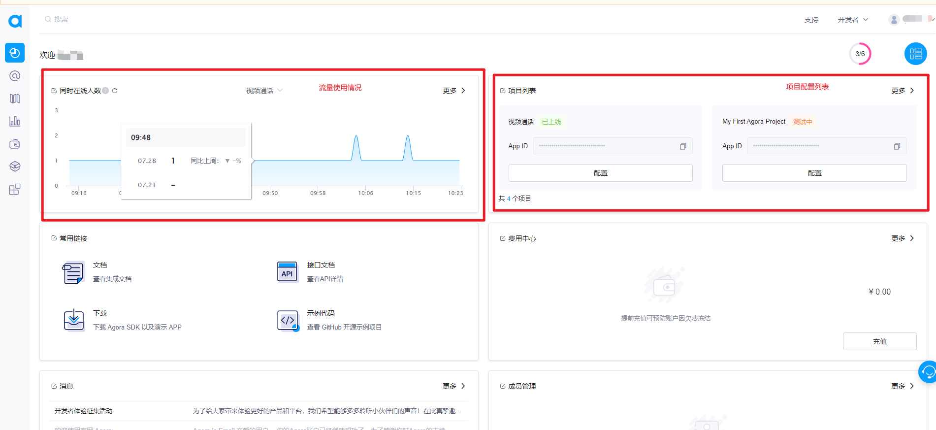Click the user avatar icon

pos(894,20)
